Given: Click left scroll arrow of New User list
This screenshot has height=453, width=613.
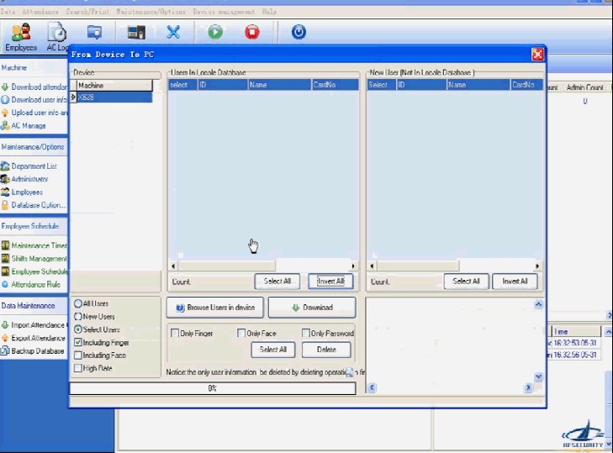Looking at the screenshot, I should coord(372,266).
